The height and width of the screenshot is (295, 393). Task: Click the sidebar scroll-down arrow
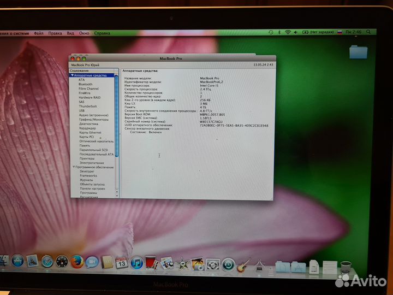click(117, 196)
